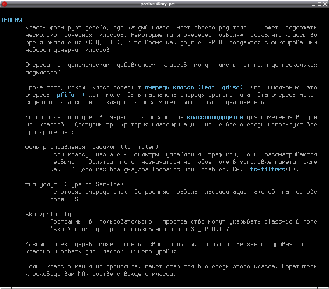Click 'фильтр управления трафиком (tc filter)' heading
The height and width of the screenshot is (289, 329).
[x=92, y=147]
